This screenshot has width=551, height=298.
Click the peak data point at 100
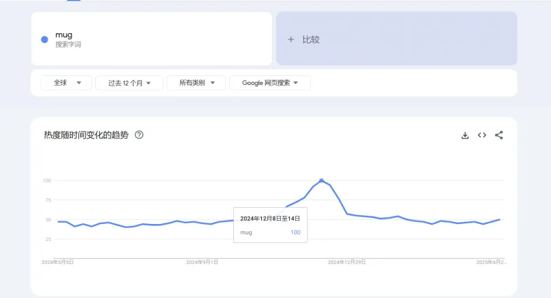pyautogui.click(x=322, y=181)
